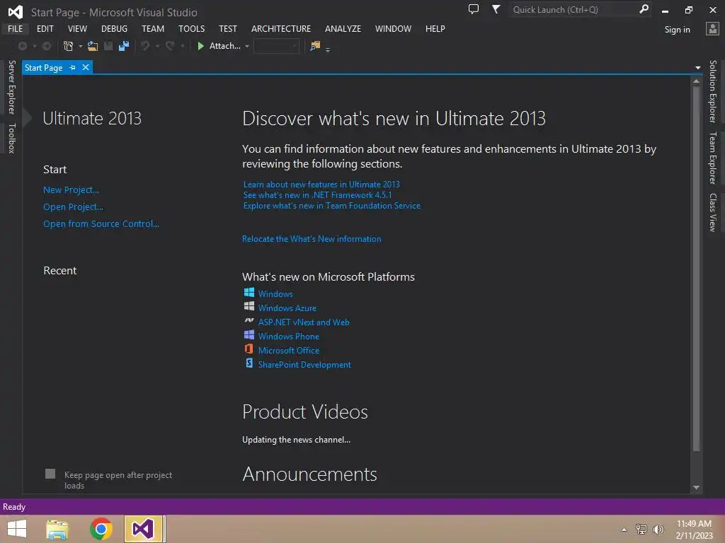Click Relocate the What's New information link
This screenshot has width=725, height=543.
(x=312, y=239)
